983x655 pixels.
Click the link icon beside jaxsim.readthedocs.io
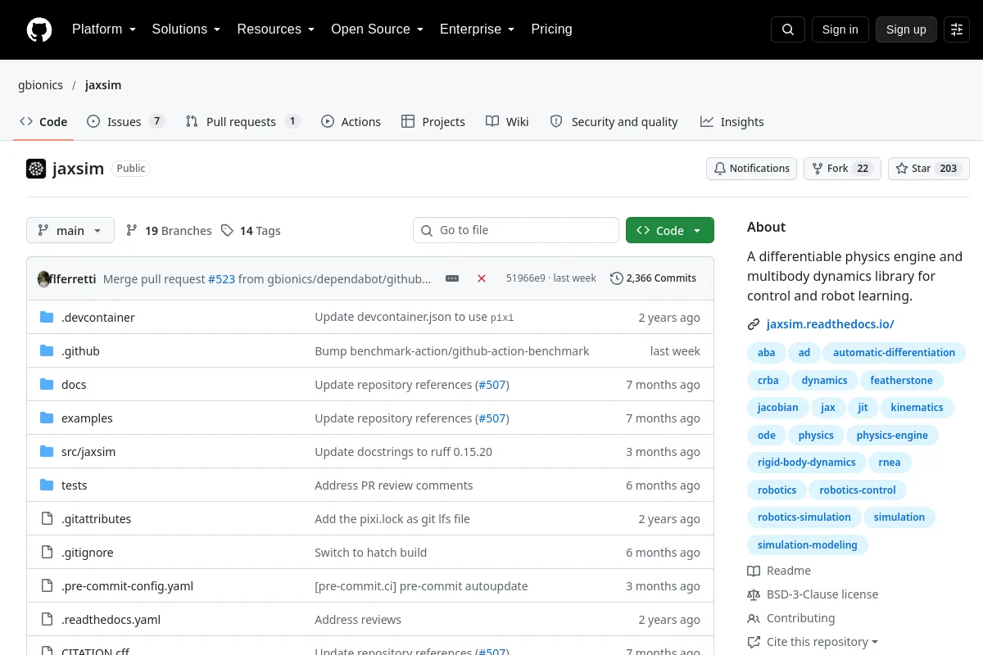click(x=754, y=324)
